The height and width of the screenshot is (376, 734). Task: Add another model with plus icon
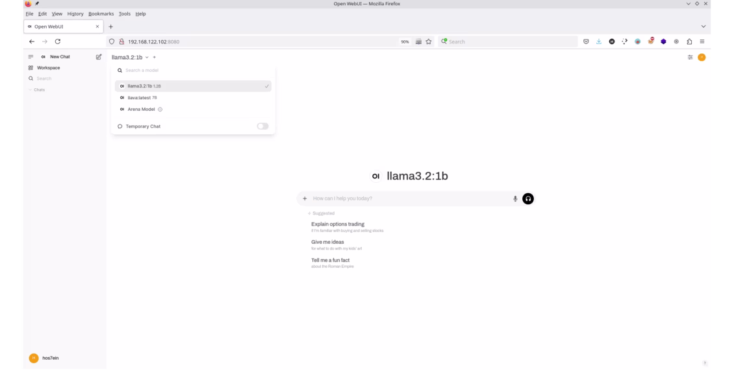[155, 57]
